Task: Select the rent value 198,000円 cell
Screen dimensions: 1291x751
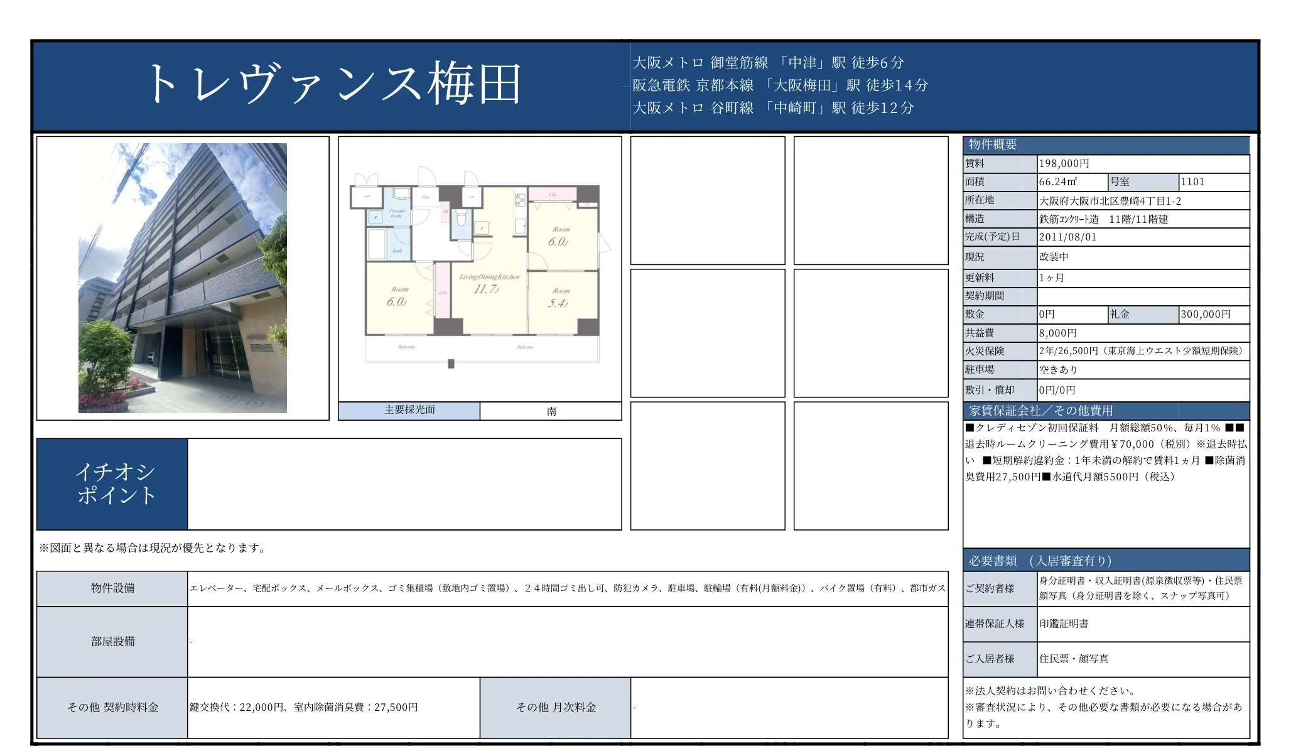Action: 1143,164
